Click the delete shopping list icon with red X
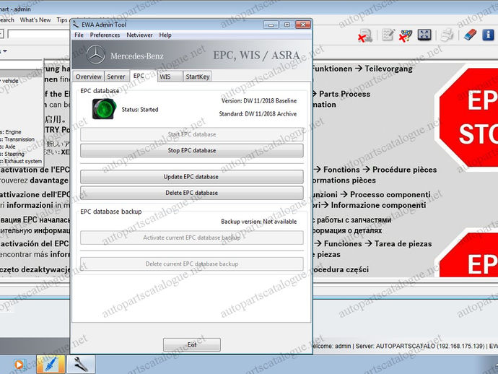This screenshot has width=498, height=374. [365, 35]
